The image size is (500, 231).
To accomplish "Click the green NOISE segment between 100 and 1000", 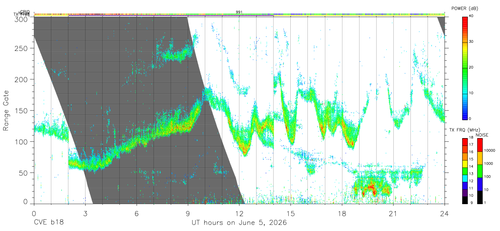I will 480,171.
